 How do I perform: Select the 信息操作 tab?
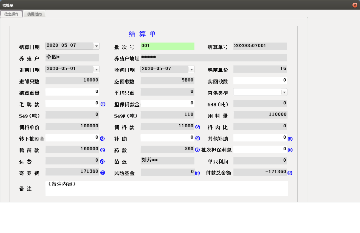[x=11, y=14]
